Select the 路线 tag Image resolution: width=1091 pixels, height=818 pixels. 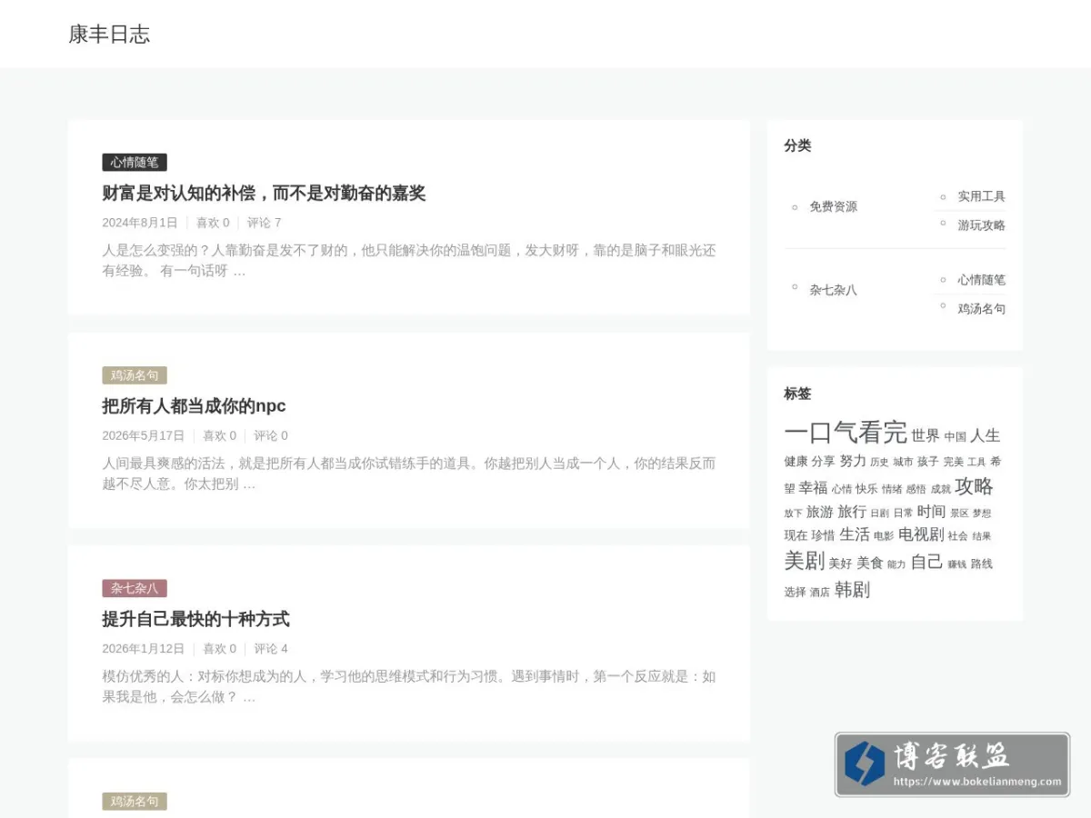click(982, 564)
